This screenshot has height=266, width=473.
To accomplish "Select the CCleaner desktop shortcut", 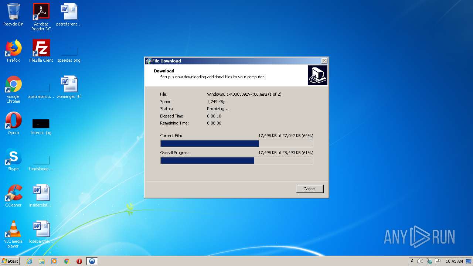I will 13,196.
